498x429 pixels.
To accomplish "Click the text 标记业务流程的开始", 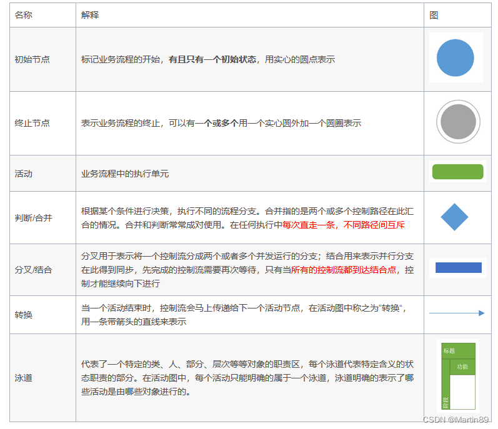I will (121, 59).
